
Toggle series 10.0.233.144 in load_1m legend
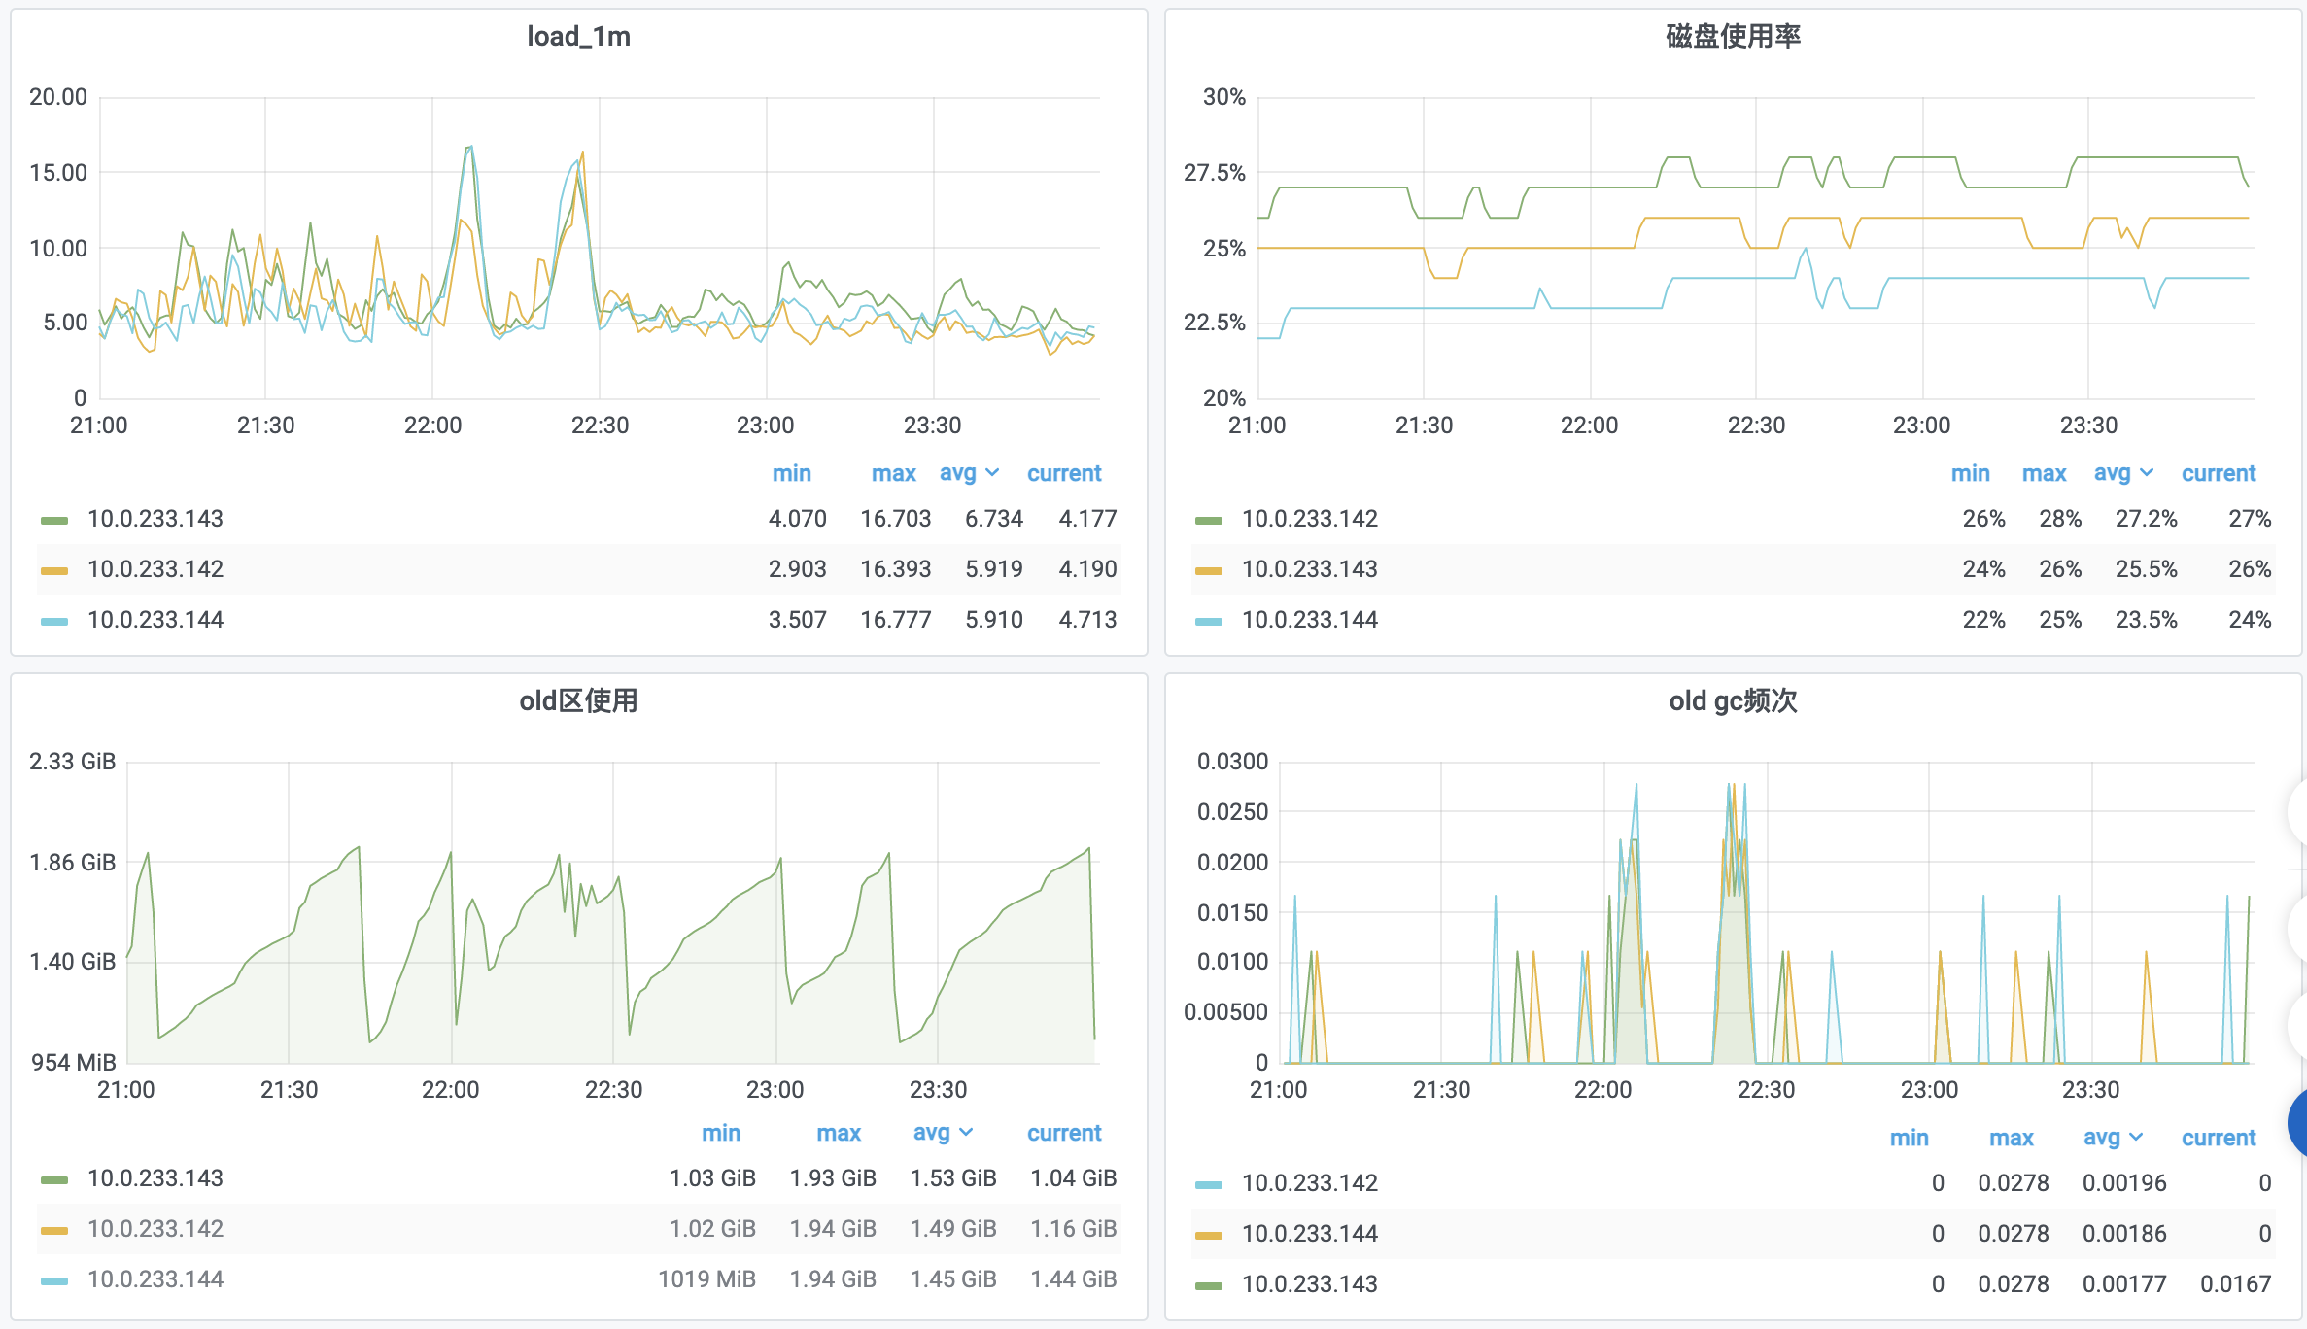coord(155,620)
